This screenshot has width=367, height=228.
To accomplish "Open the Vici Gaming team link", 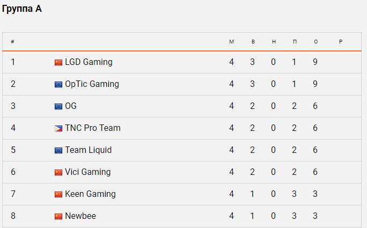I will 88,172.
